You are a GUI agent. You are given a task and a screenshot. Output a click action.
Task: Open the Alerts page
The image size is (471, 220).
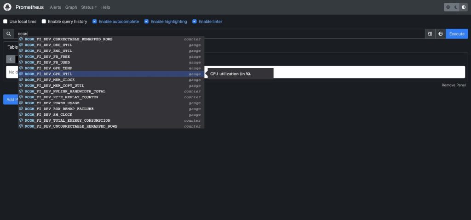tap(55, 7)
